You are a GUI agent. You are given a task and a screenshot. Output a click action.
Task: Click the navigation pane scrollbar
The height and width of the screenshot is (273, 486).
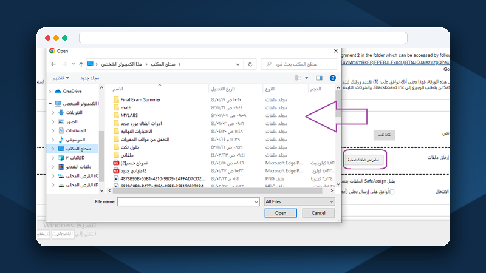coord(101,158)
